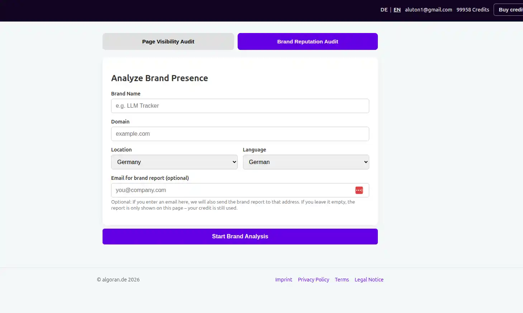Click the 99958 Credits balance
523x313 pixels.
pyautogui.click(x=472, y=10)
